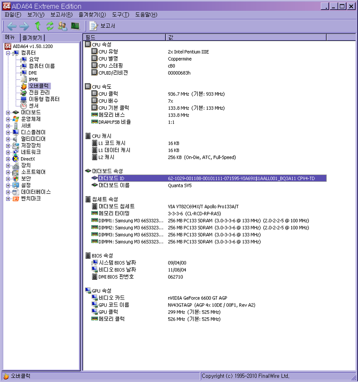Click the DirectX yellow X icon
The width and height of the screenshot is (358, 382).
coord(15,159)
